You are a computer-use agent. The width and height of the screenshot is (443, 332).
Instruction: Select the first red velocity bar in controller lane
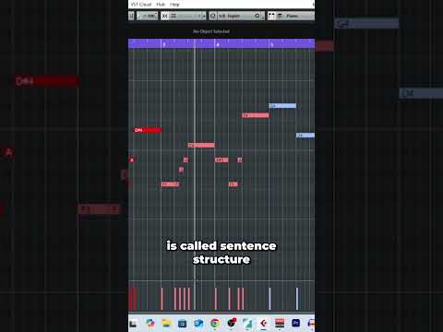point(131,299)
